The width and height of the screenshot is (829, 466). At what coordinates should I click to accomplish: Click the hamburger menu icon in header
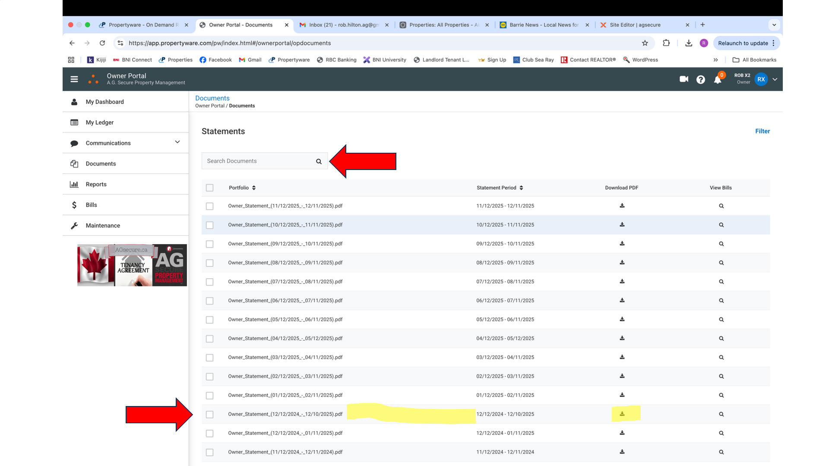tap(74, 79)
